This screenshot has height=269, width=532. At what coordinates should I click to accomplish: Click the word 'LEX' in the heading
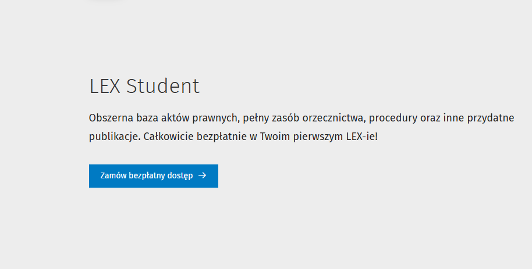105,86
